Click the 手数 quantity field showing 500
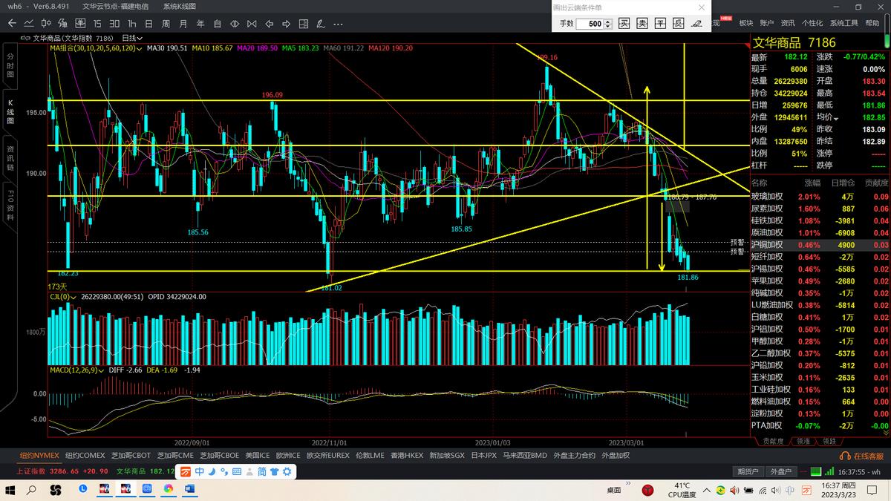The image size is (891, 501). point(594,24)
